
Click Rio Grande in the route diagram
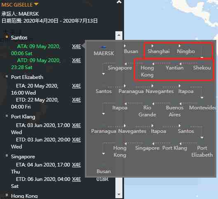147,111
